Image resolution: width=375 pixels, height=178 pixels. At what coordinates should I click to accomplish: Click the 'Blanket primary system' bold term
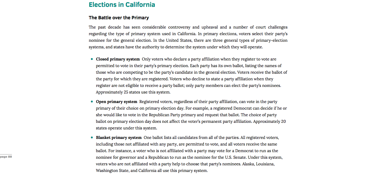coord(119,138)
